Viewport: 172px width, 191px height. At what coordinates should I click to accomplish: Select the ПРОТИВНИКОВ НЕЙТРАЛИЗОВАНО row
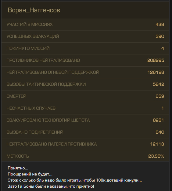tap(85, 60)
